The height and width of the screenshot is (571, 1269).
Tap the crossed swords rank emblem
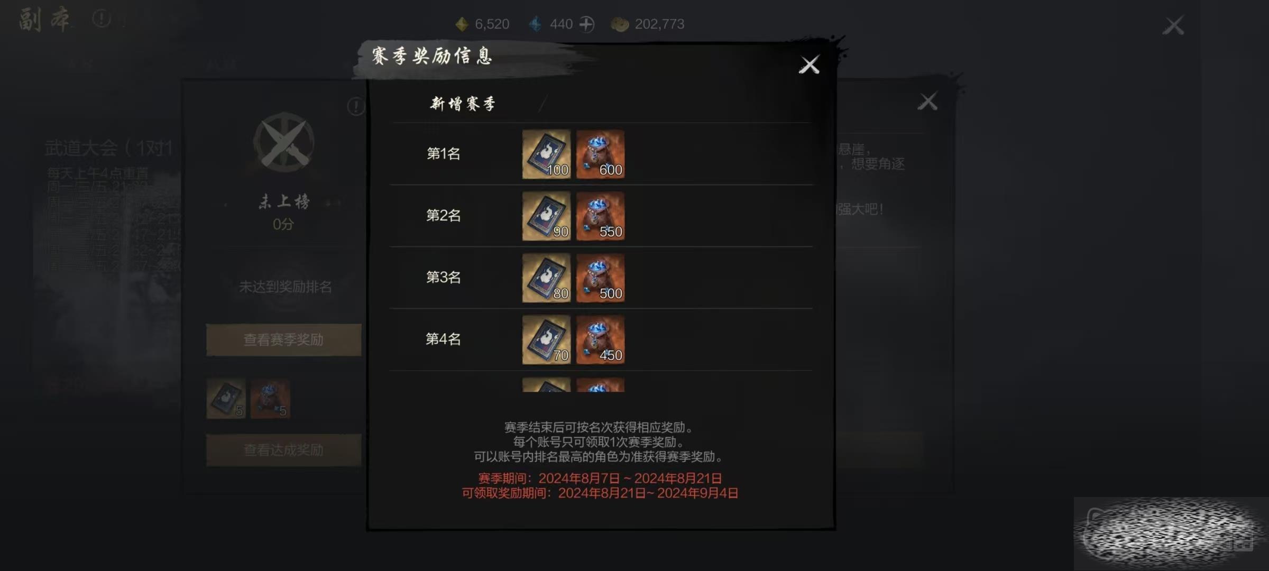pos(284,142)
